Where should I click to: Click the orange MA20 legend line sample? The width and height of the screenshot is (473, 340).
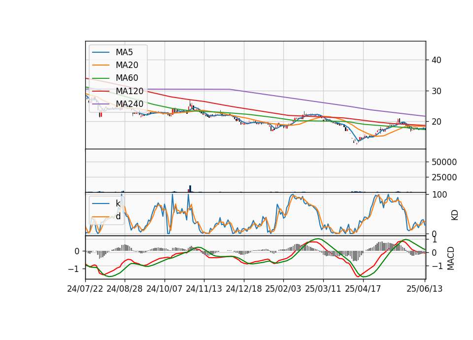101,65
